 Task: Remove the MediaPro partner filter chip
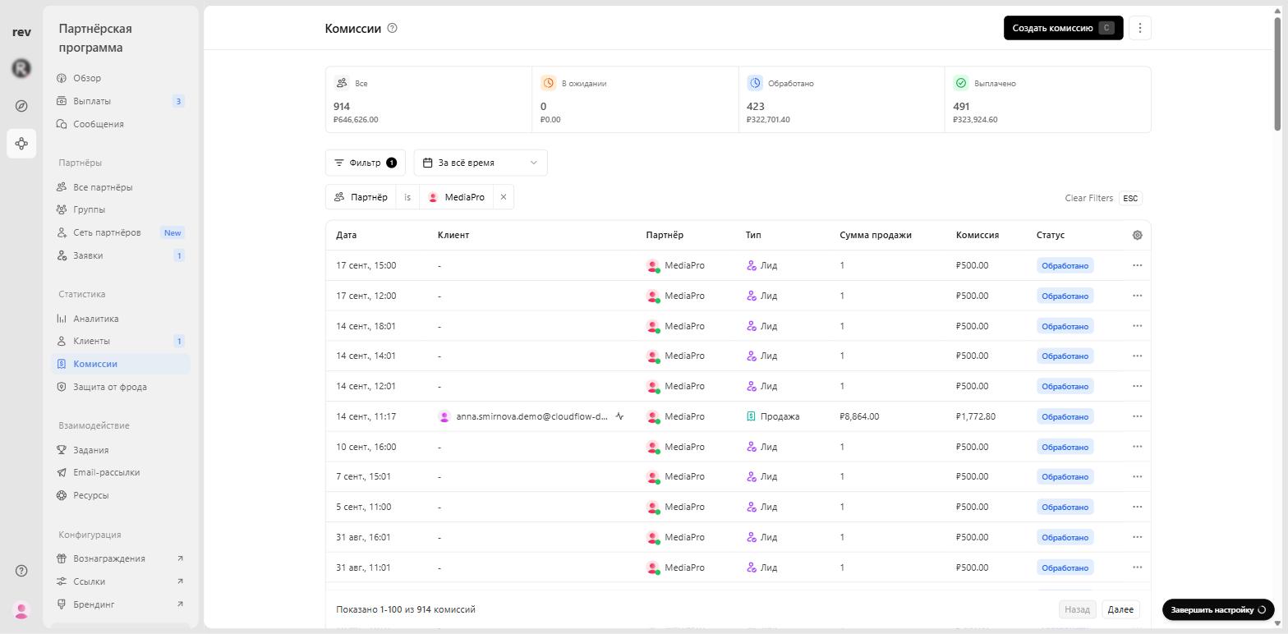point(504,197)
